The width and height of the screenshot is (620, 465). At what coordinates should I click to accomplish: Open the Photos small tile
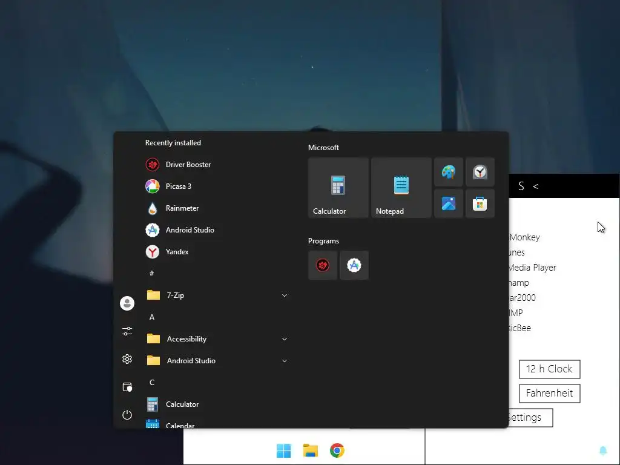(449, 203)
